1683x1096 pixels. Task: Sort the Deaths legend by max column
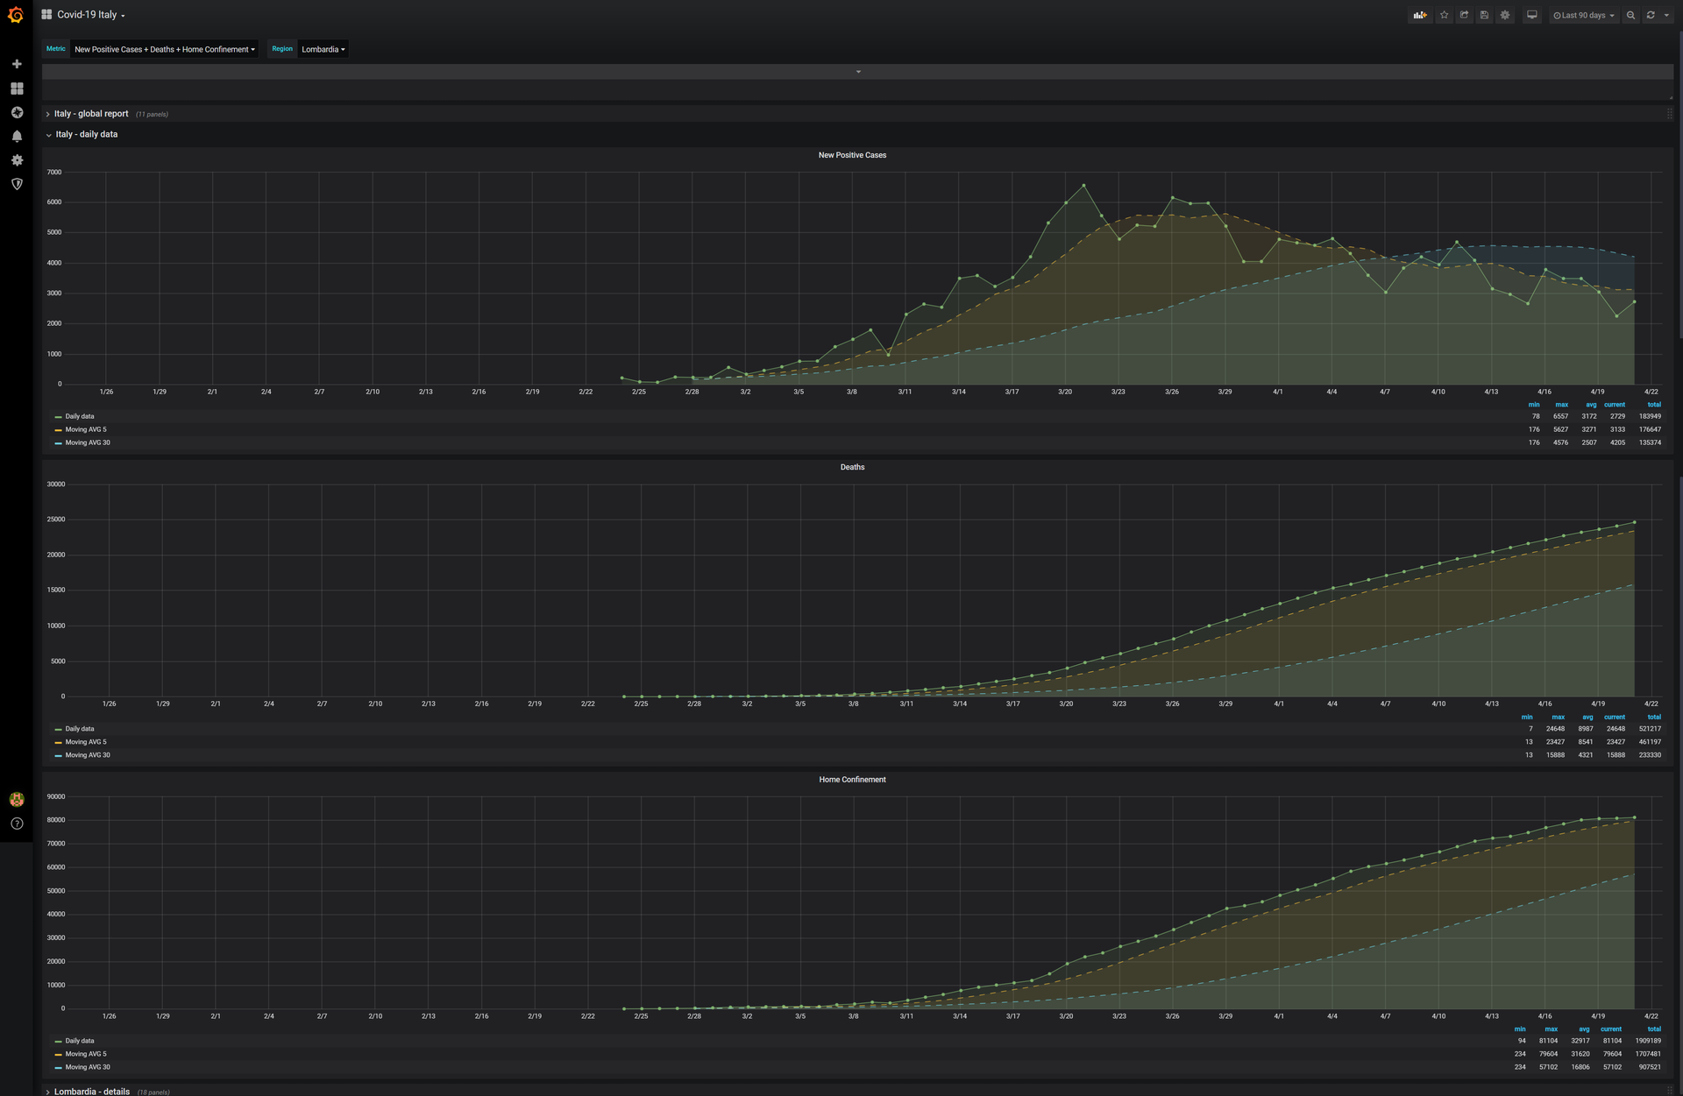tap(1558, 717)
